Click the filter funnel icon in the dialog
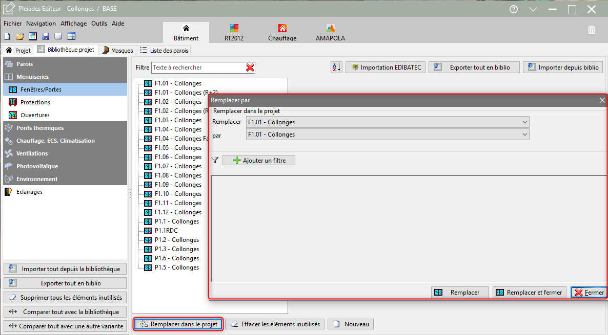608x335 pixels. [215, 160]
